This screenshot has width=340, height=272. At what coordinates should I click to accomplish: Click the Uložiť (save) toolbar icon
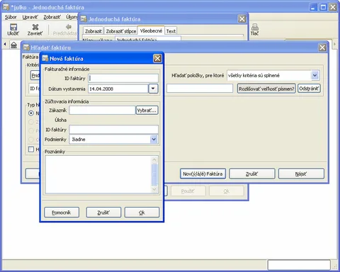pos(13,27)
